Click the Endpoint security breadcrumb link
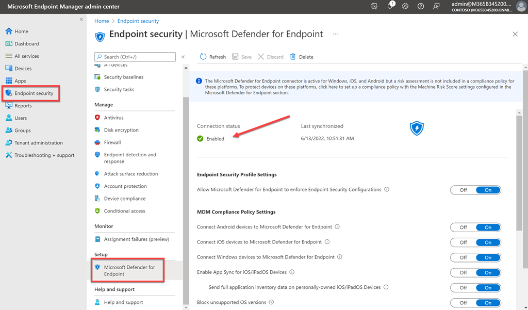 pos(138,21)
